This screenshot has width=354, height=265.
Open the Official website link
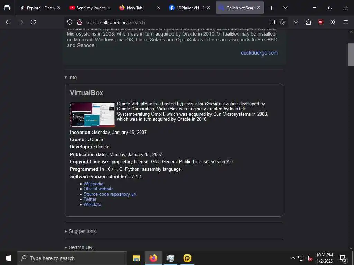click(99, 189)
